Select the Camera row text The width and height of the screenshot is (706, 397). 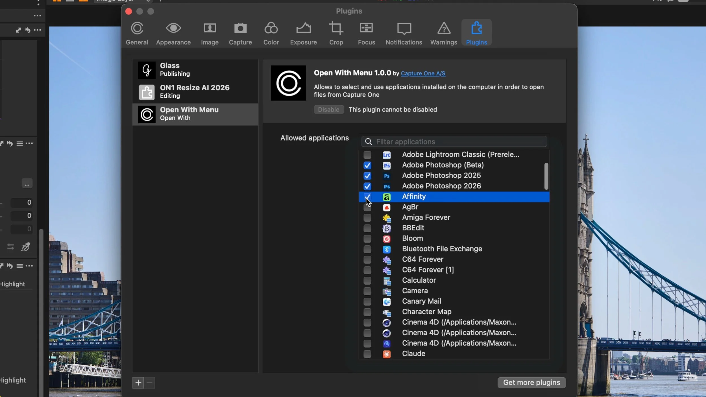(x=415, y=291)
